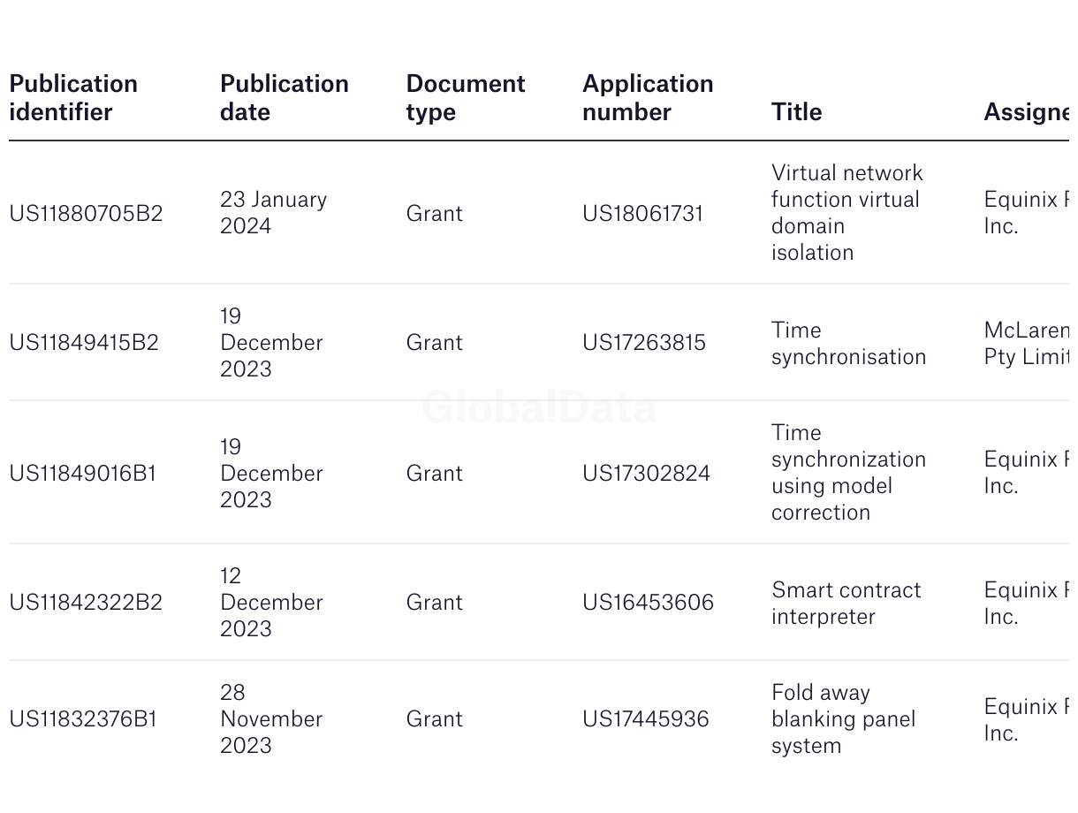Click application number US17302824
This screenshot has height=813, width=1078.
click(646, 473)
